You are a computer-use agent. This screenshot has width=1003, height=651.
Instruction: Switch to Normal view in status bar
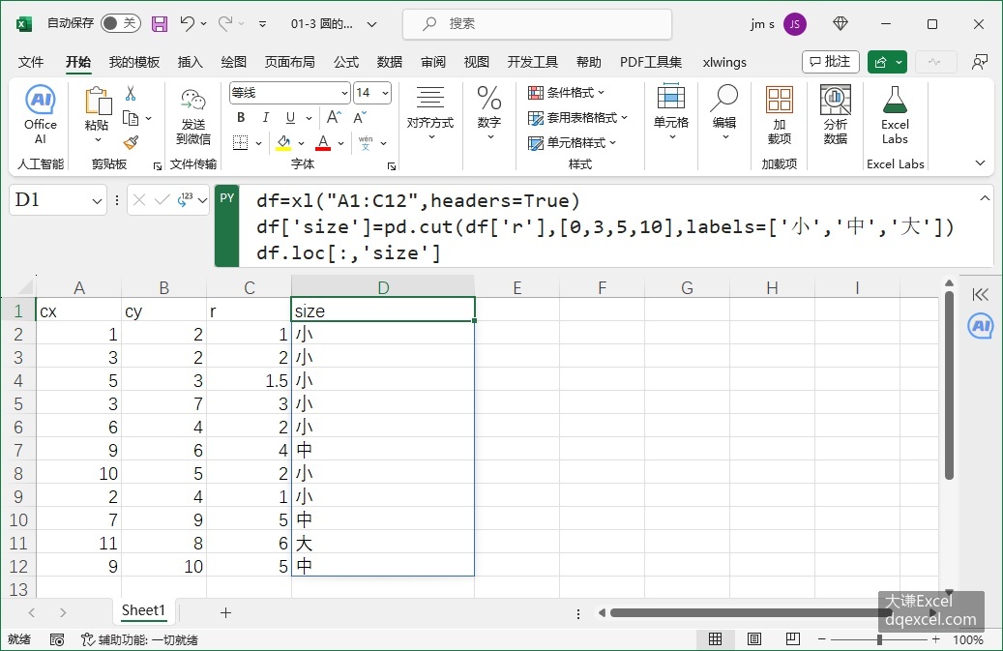click(x=715, y=638)
